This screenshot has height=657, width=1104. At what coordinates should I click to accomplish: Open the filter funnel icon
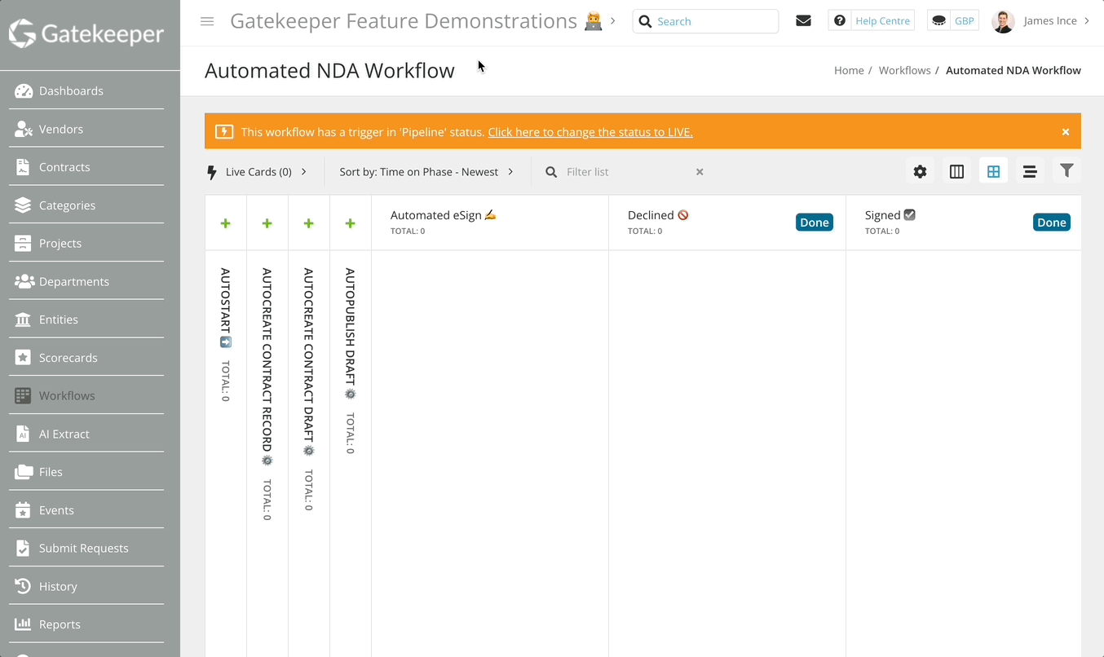click(1066, 171)
